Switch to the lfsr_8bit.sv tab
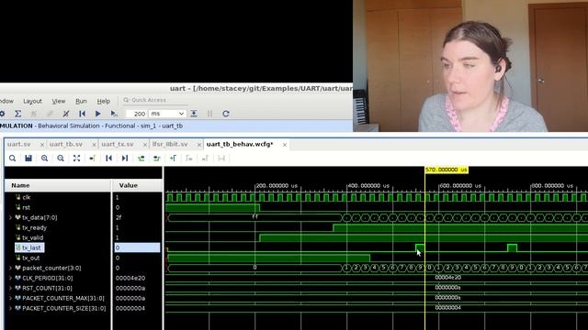588x330 pixels. click(170, 144)
